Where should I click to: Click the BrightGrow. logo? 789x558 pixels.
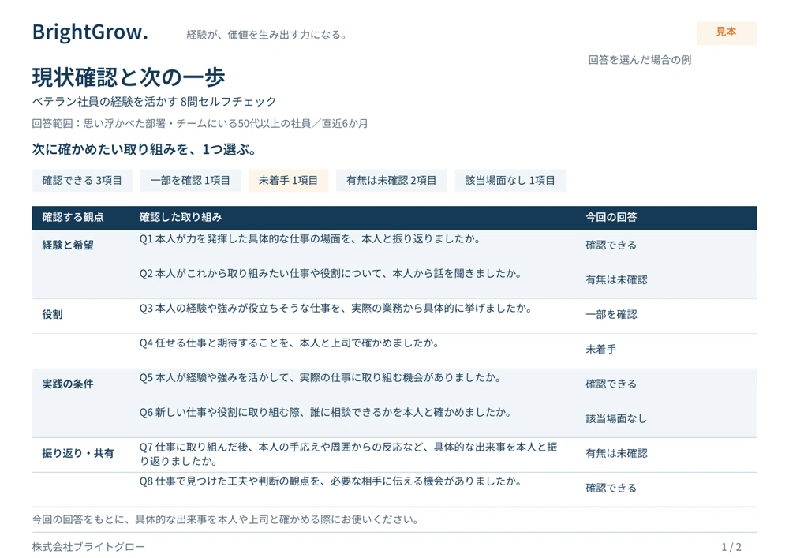90,32
